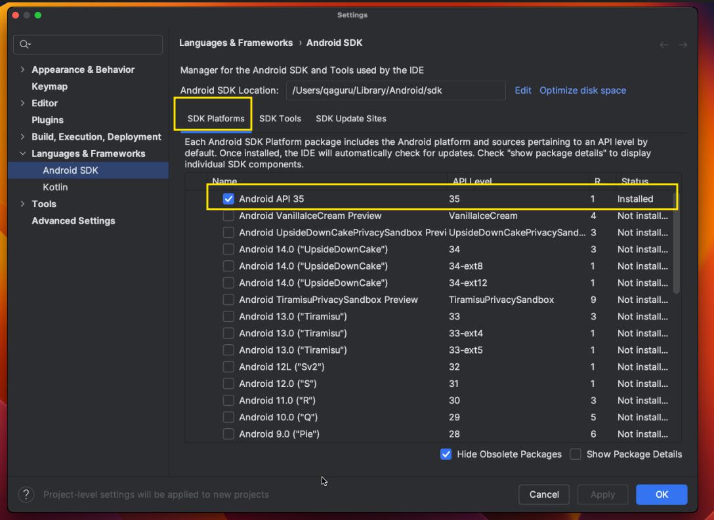This screenshot has width=714, height=520.
Task: Click Edit link for SDK location
Action: (523, 90)
